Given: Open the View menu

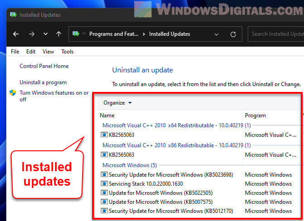Looking at the screenshot, I should point(48,52).
